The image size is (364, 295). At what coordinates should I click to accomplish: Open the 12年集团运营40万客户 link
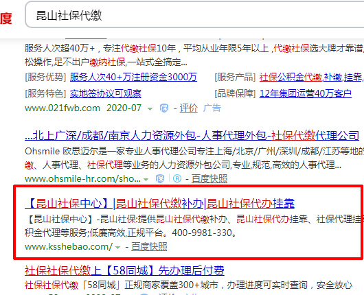click(305, 93)
